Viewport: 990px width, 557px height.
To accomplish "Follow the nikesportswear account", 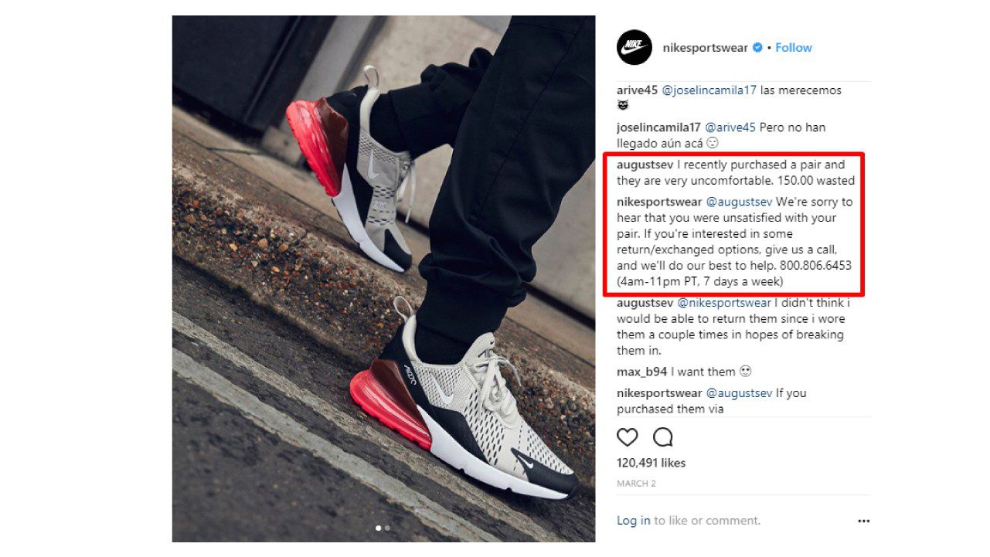I will pos(794,48).
